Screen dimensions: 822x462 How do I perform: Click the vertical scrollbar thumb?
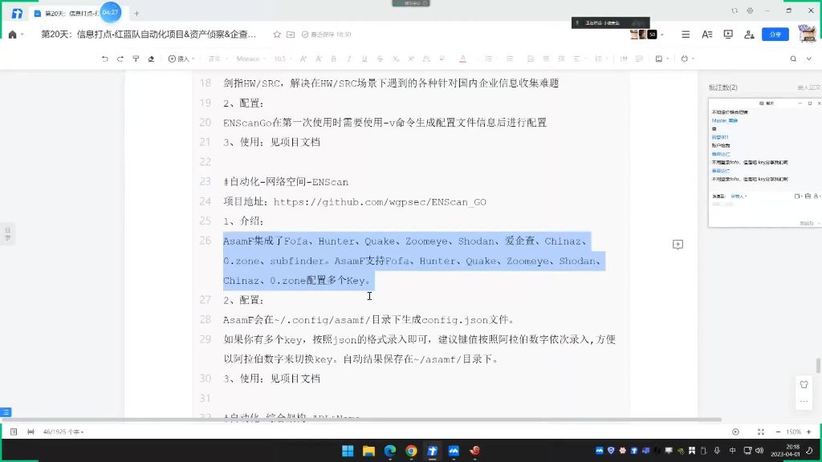coord(818,365)
